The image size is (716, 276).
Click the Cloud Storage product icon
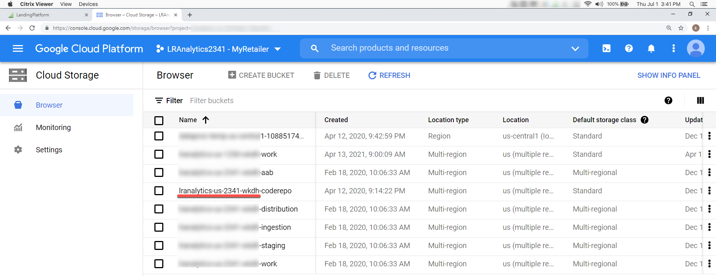[x=18, y=75]
